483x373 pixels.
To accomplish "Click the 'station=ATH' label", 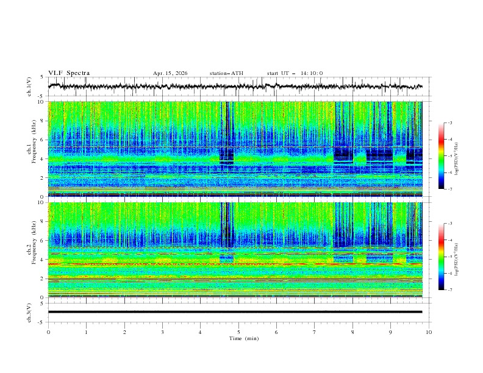I will (x=226, y=73).
